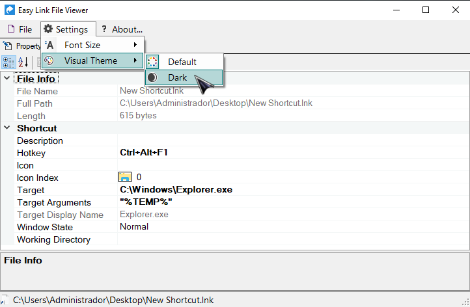
Task: Click the Settings menu with gear icon
Action: coord(68,29)
